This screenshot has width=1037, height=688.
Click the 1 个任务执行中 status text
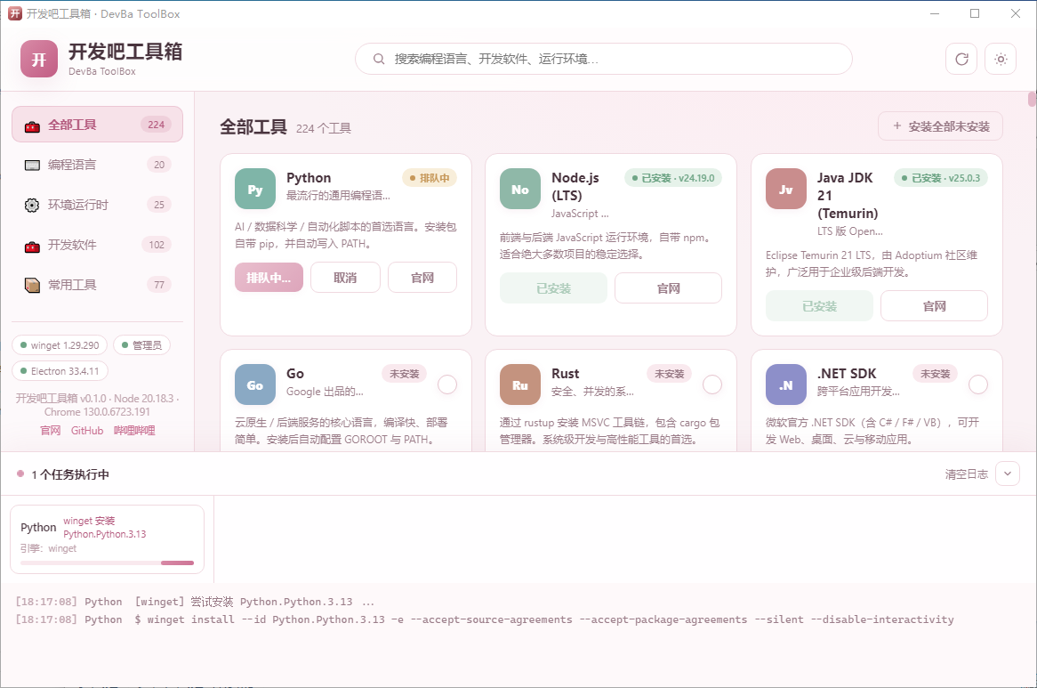(x=70, y=474)
